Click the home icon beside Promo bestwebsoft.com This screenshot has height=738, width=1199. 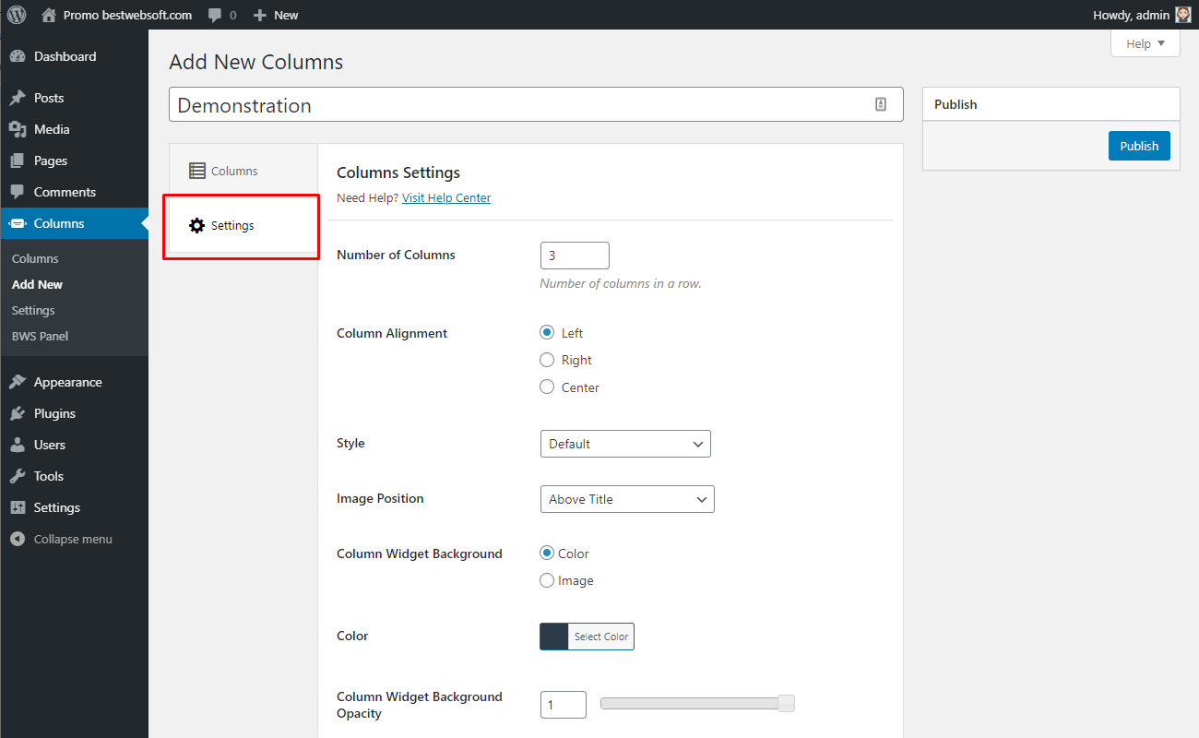coord(49,15)
